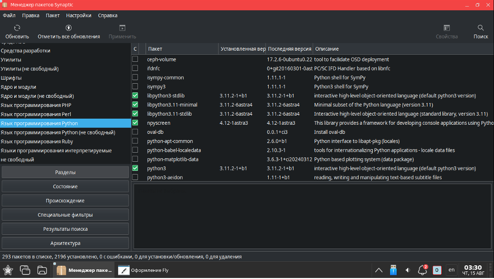The height and width of the screenshot is (279, 494).
Task: Open the file manager folder icon in taskbar
Action: pyautogui.click(x=42, y=270)
